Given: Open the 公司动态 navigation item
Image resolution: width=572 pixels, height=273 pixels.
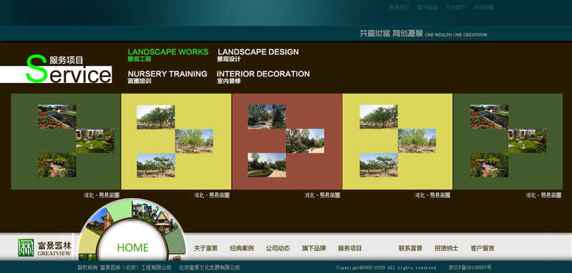Looking at the screenshot, I should 277,248.
